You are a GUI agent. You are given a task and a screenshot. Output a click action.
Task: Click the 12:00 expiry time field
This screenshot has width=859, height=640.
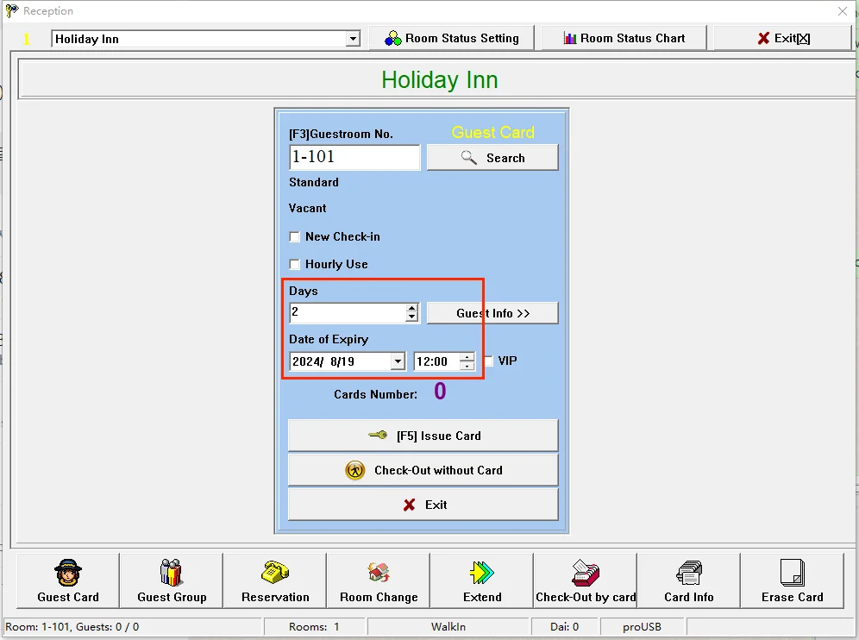tap(437, 361)
